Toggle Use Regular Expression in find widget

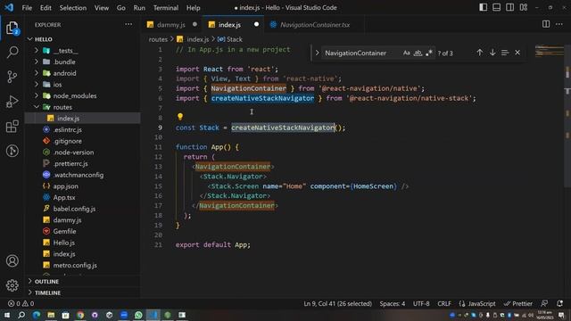tap(428, 53)
